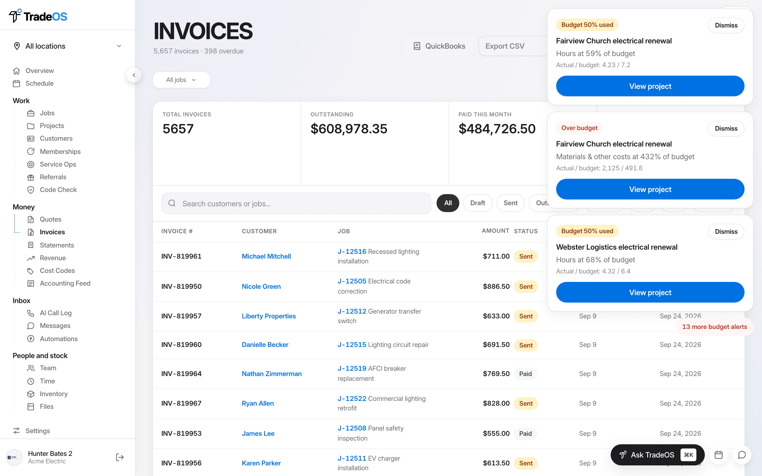Expand the All locations dropdown
Image resolution: width=762 pixels, height=476 pixels.
tap(67, 46)
